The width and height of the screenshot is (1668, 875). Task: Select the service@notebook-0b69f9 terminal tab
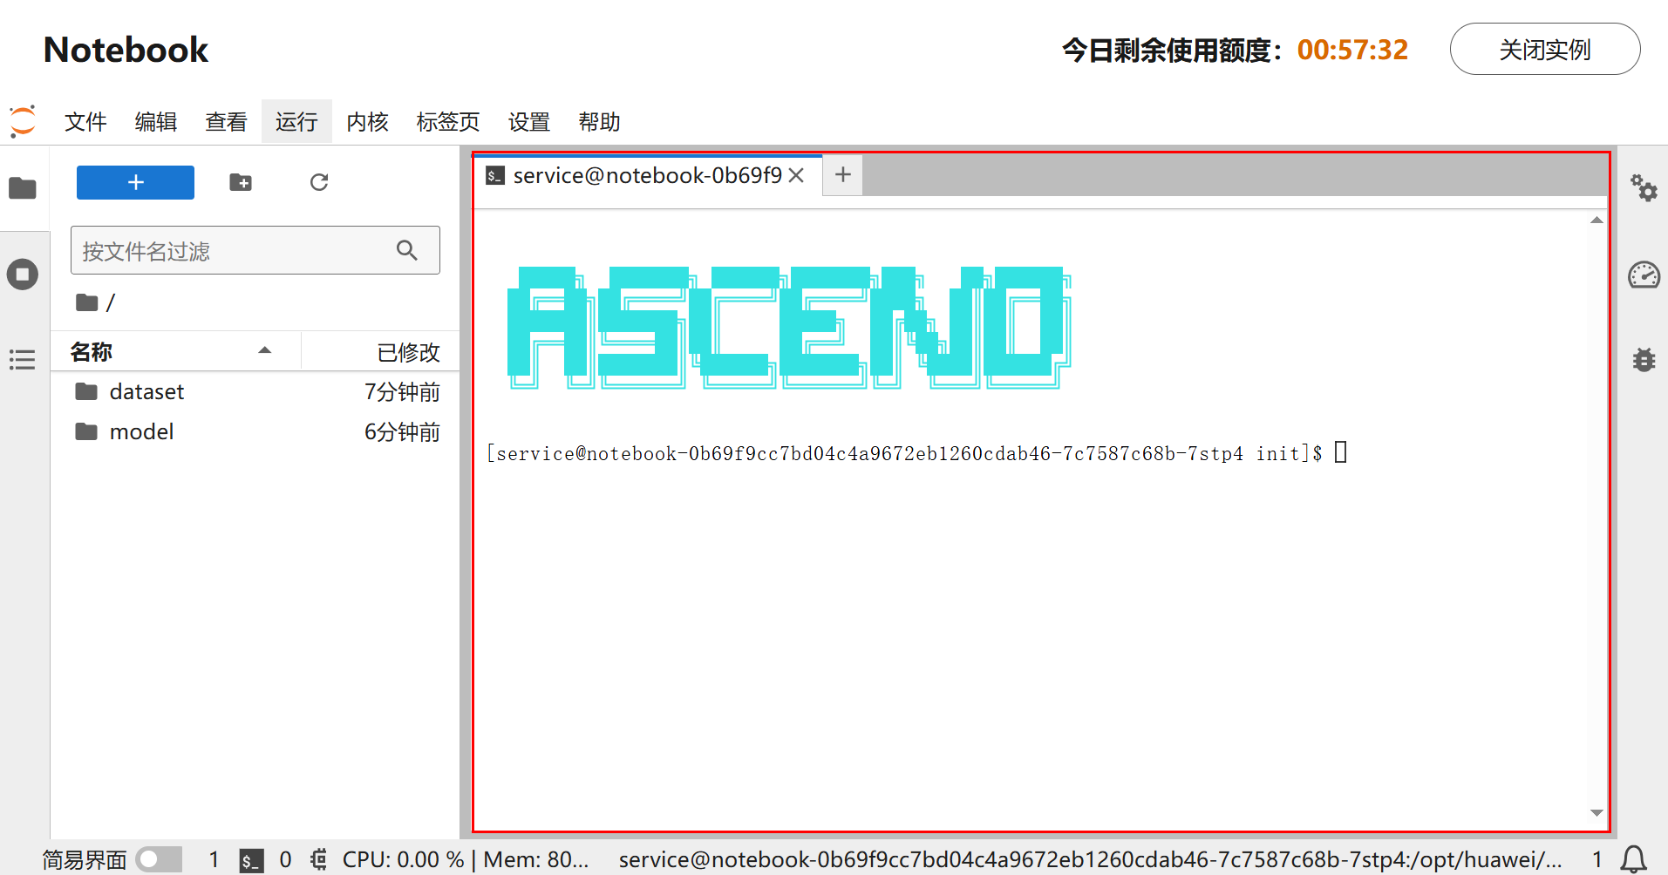click(647, 175)
